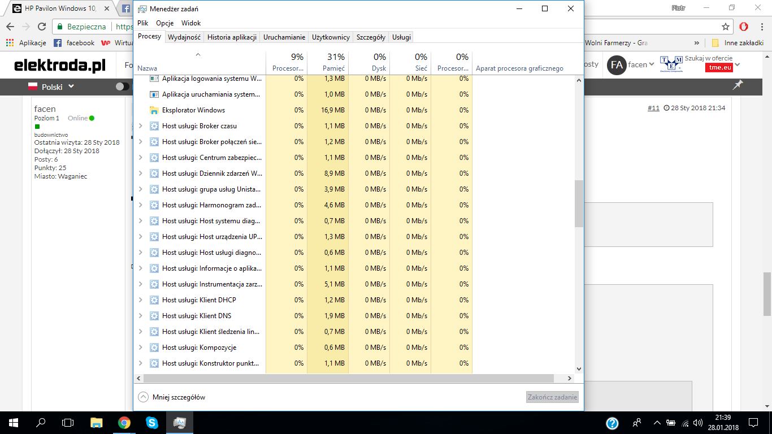Open the Aplikacje bookmarks shortcut
Image resolution: width=772 pixels, height=434 pixels.
pos(26,43)
